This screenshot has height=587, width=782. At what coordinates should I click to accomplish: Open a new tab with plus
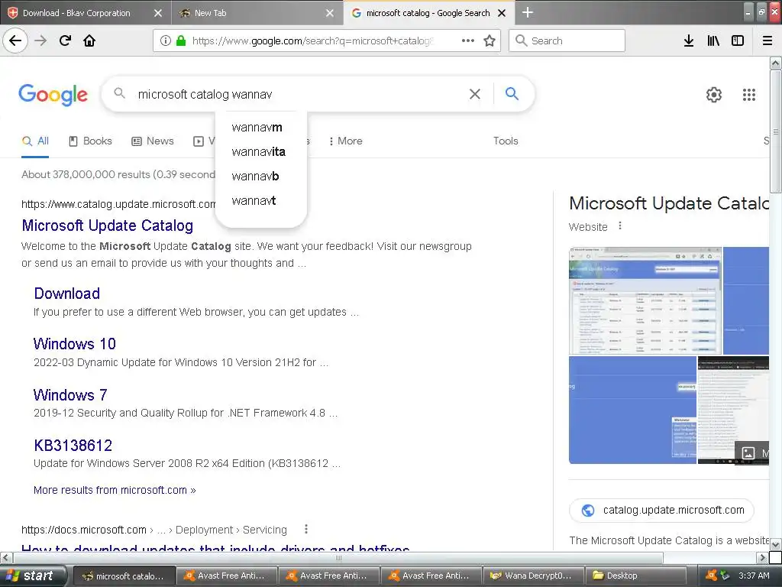point(528,12)
